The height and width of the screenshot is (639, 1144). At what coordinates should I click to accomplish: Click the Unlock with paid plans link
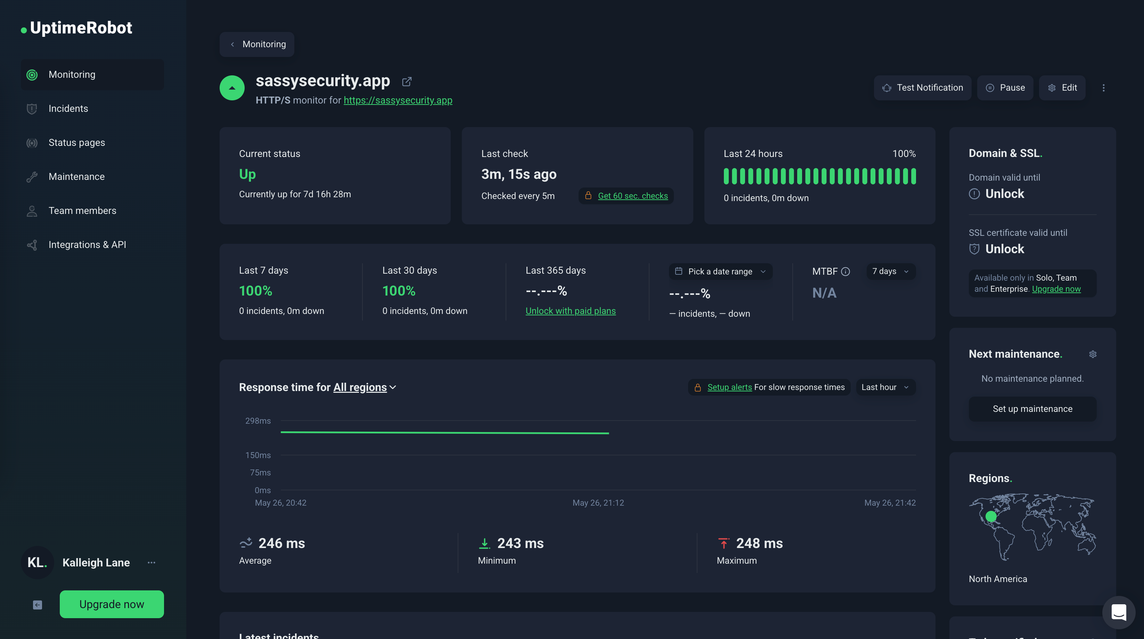571,311
